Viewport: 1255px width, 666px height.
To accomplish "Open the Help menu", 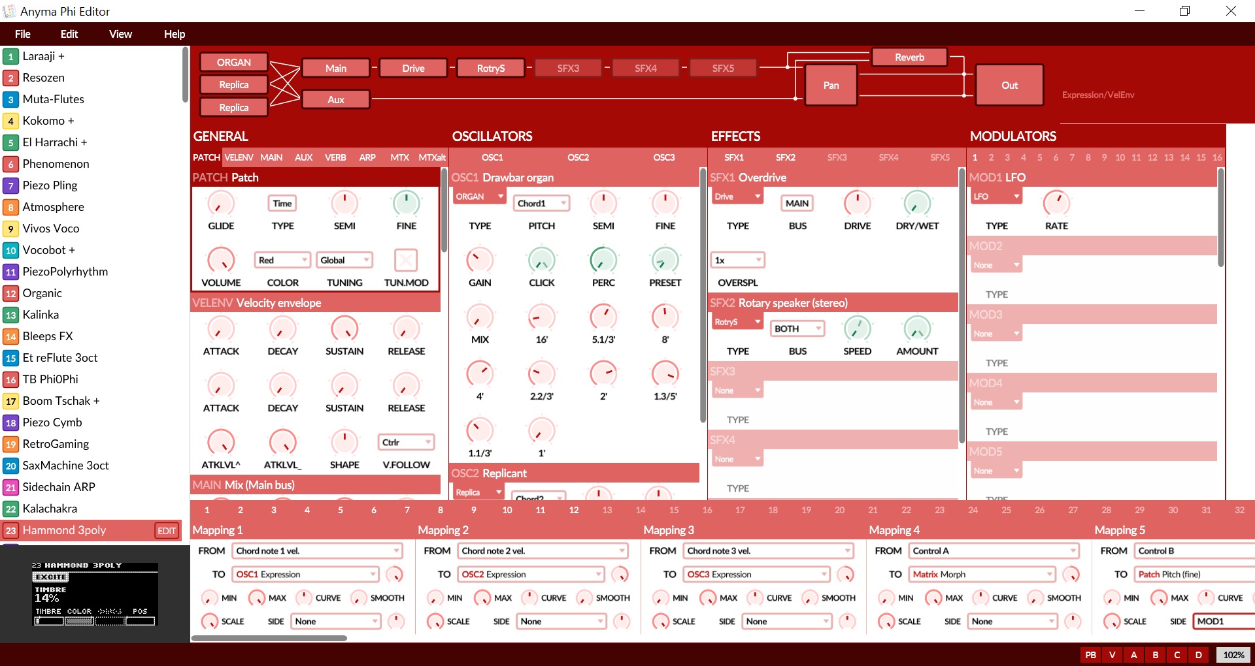I will (x=175, y=34).
